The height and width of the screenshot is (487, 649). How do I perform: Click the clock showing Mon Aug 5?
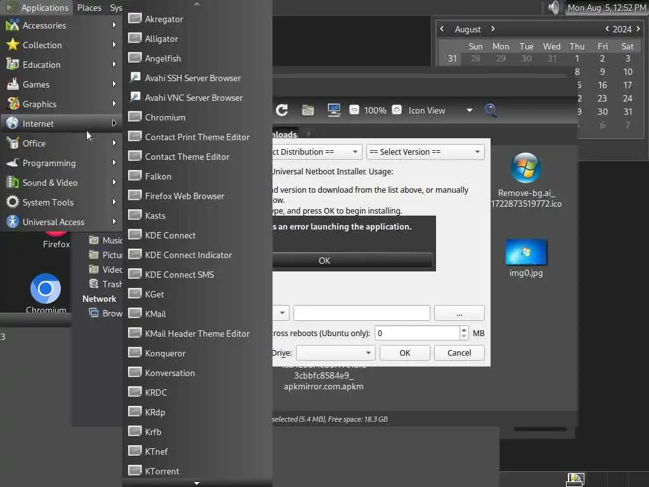tap(607, 8)
